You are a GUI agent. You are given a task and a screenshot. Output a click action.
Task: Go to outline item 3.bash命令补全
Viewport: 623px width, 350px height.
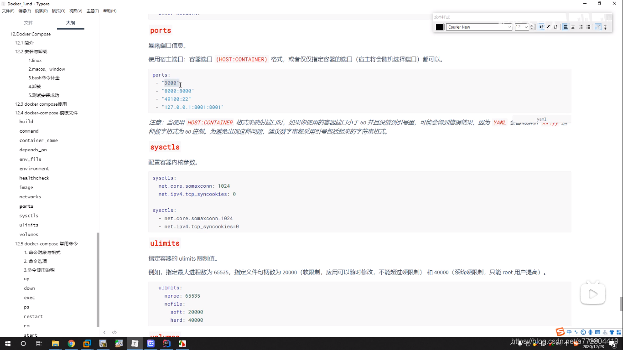click(44, 78)
